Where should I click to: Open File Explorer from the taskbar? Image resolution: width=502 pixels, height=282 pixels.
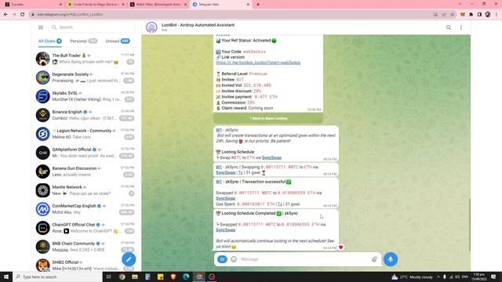135,277
